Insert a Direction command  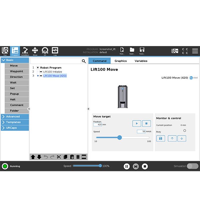tap(17, 77)
